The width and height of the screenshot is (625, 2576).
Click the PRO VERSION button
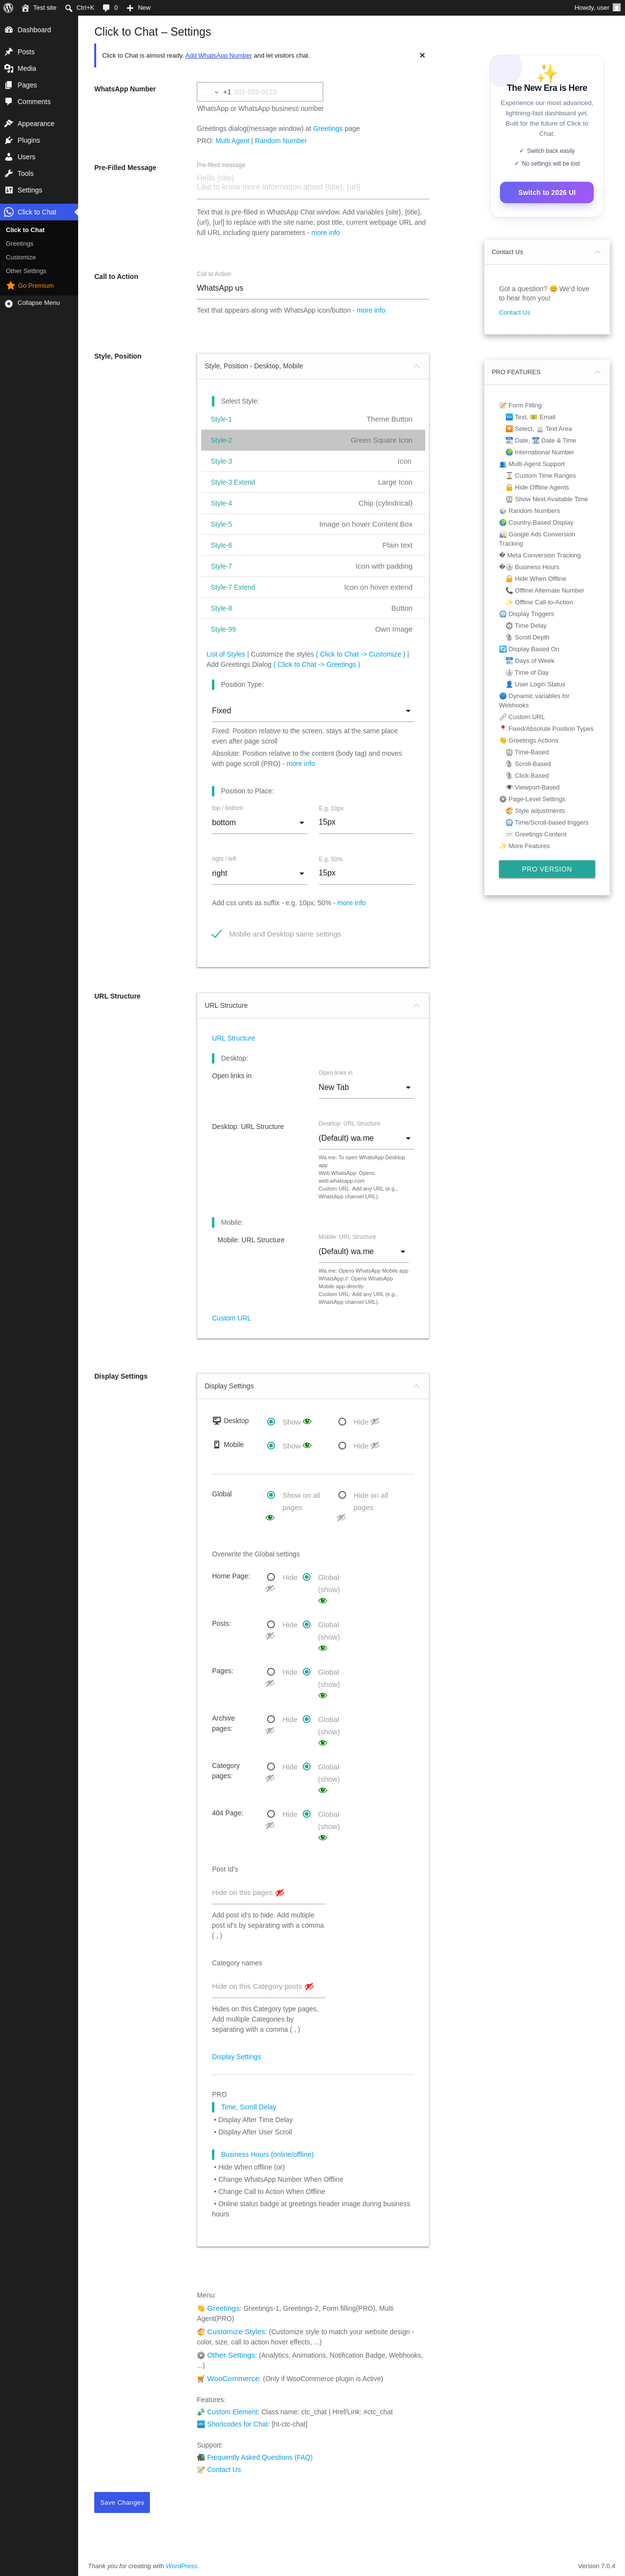pyautogui.click(x=547, y=869)
